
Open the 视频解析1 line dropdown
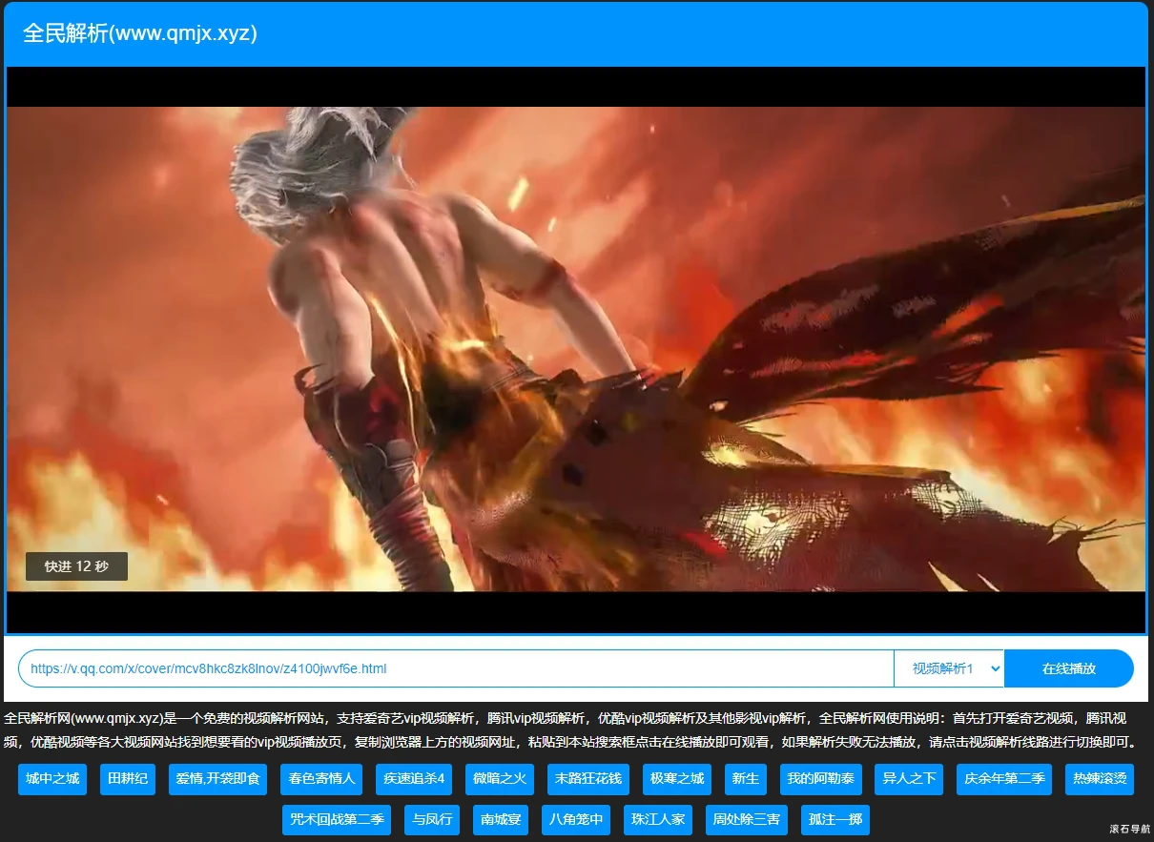coord(948,668)
